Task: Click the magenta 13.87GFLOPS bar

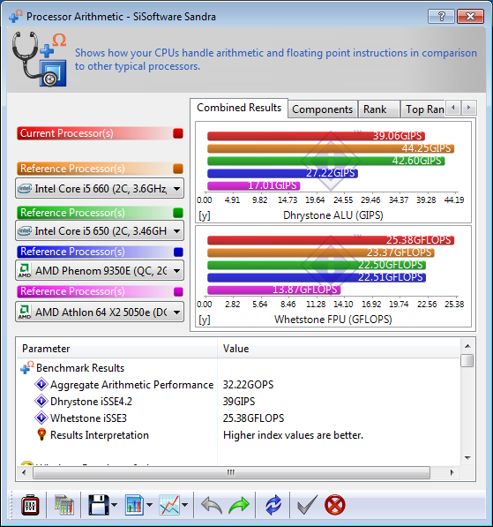Action: (x=274, y=290)
